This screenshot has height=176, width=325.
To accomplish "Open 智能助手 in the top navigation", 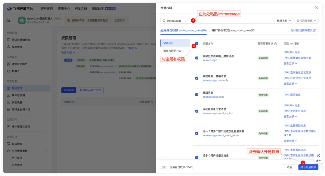I will click(98, 8).
